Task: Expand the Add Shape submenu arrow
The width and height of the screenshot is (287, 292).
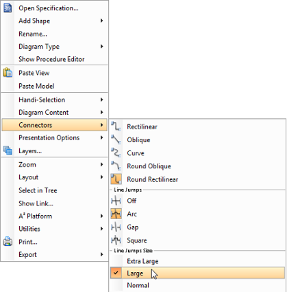Action: (101, 21)
